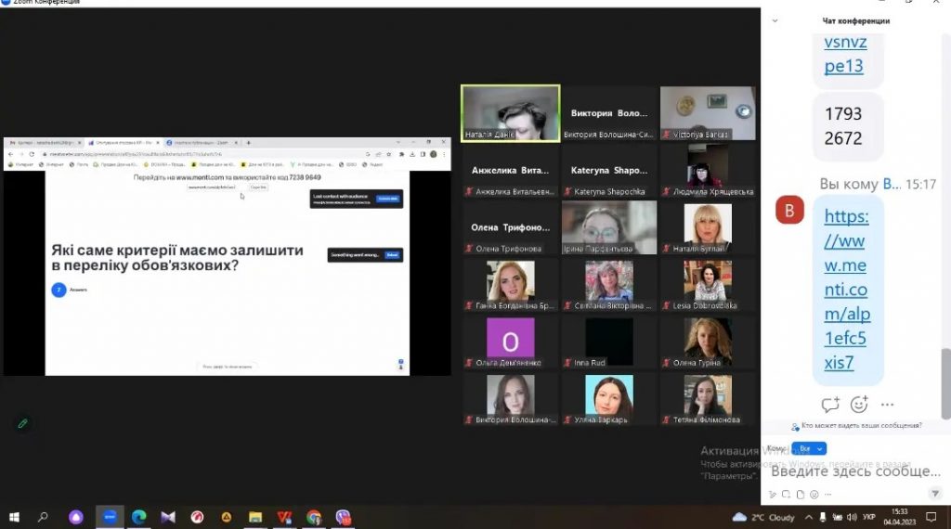Open the three-dot message options menu
This screenshot has width=951, height=529.
pos(887,405)
